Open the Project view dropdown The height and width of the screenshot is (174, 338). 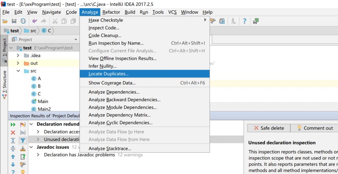point(76,40)
